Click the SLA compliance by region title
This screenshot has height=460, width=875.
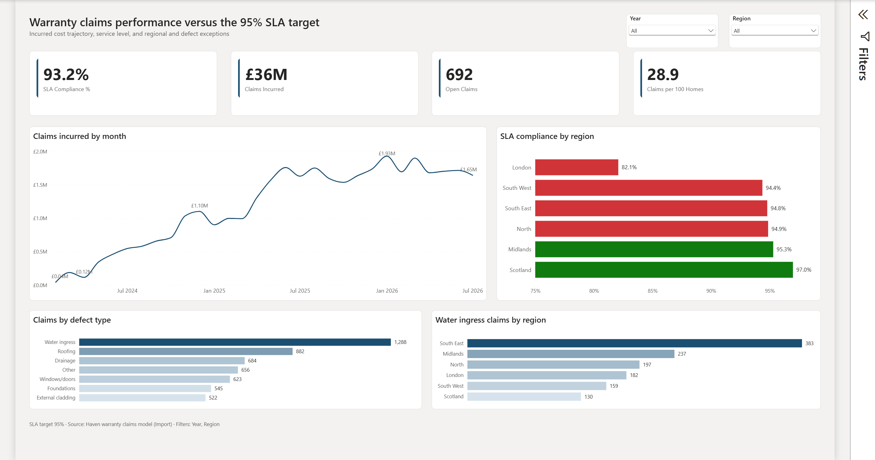point(547,136)
